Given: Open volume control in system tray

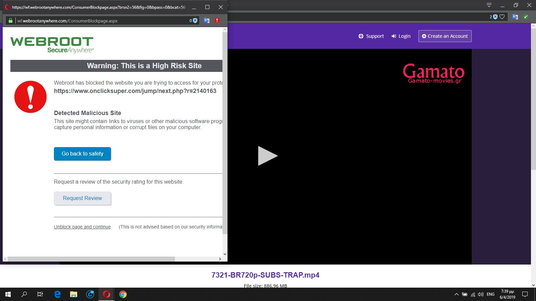Looking at the screenshot, I should click(481, 294).
